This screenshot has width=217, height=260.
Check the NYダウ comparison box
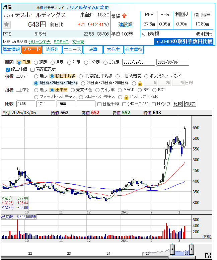[154, 104]
